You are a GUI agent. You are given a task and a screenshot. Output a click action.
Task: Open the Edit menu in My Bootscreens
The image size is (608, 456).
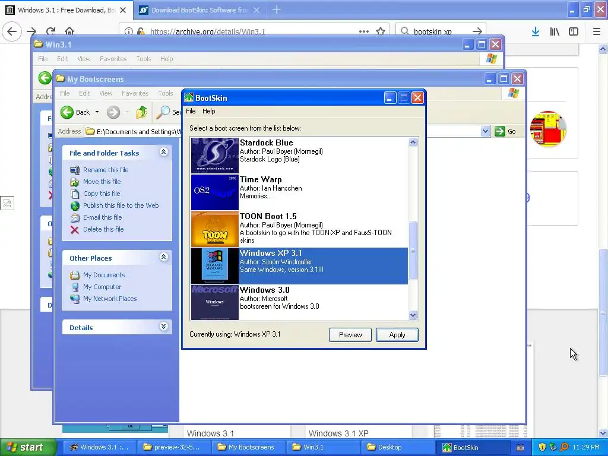point(84,93)
